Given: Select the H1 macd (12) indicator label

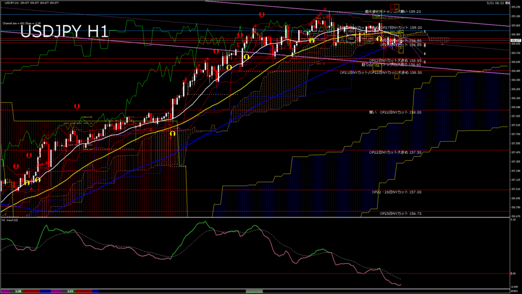Looking at the screenshot, I should (10, 220).
